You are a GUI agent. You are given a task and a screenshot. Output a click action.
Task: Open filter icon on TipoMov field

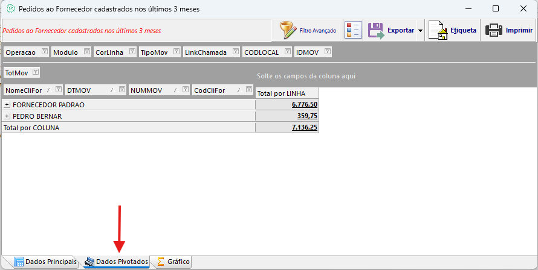[176, 52]
